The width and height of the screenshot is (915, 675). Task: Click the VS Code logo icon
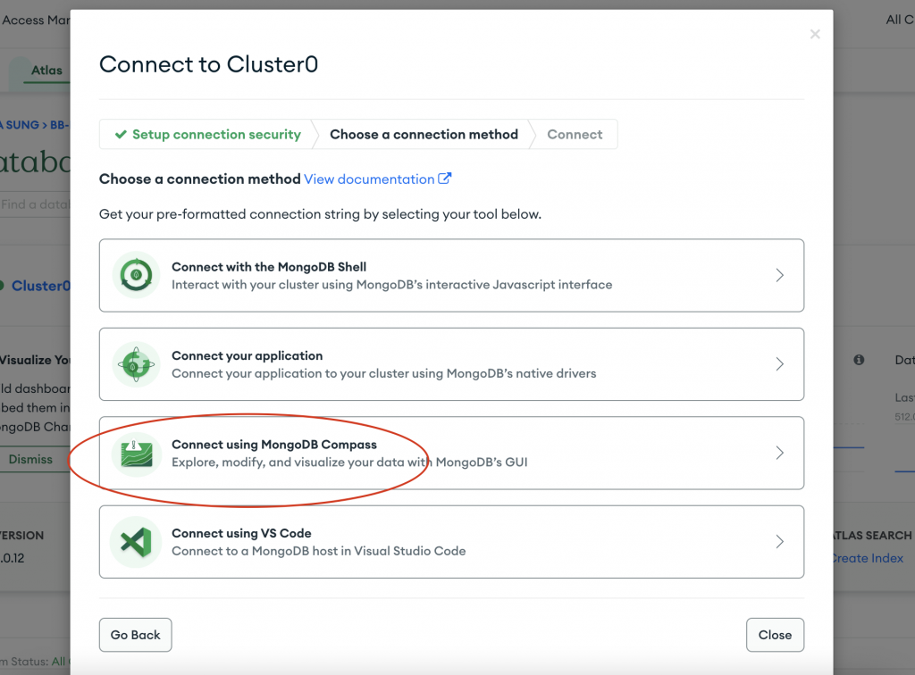coord(136,542)
